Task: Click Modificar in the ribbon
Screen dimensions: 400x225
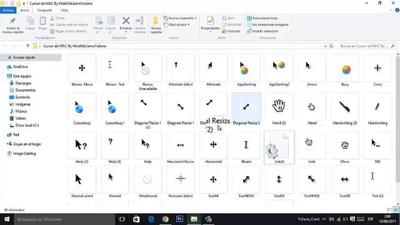Action: (x=232, y=25)
